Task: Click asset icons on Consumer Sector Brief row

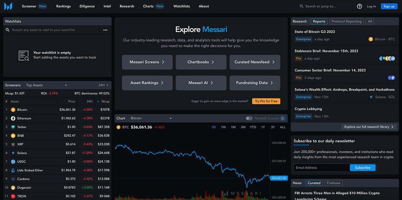Action: pyautogui.click(x=391, y=78)
